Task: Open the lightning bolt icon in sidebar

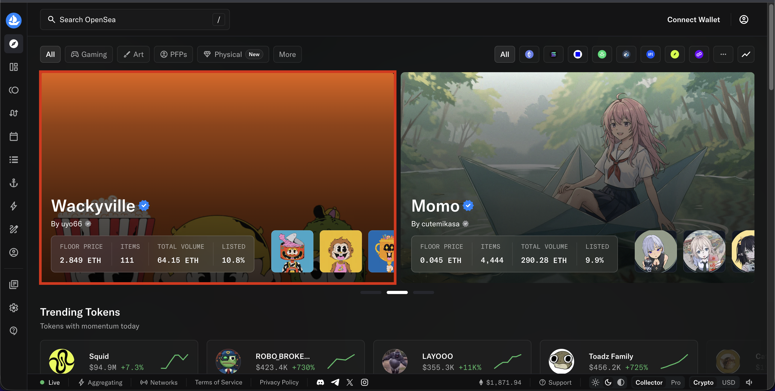Action: click(x=13, y=206)
